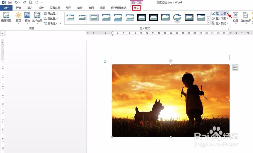Apply the sixth picture style thumbnail

coord(130,17)
